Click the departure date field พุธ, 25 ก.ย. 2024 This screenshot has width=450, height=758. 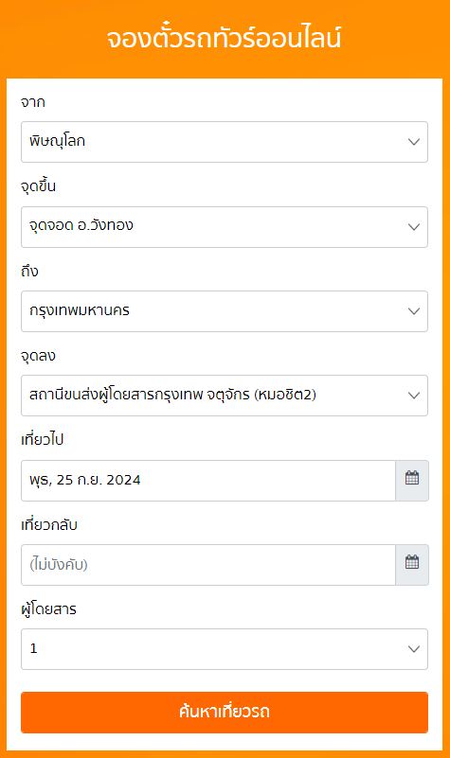tap(208, 481)
